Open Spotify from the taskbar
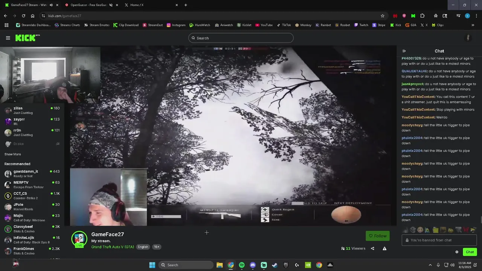The height and width of the screenshot is (271, 482). (242, 265)
